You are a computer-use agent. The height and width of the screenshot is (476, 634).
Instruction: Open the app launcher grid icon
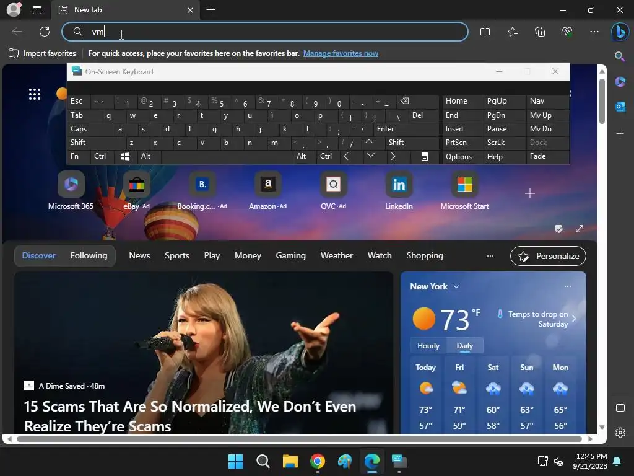pos(35,94)
